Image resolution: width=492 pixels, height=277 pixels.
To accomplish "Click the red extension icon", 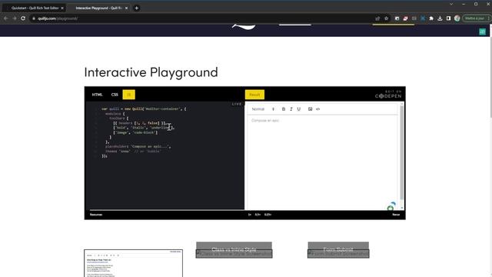I will click(405, 18).
